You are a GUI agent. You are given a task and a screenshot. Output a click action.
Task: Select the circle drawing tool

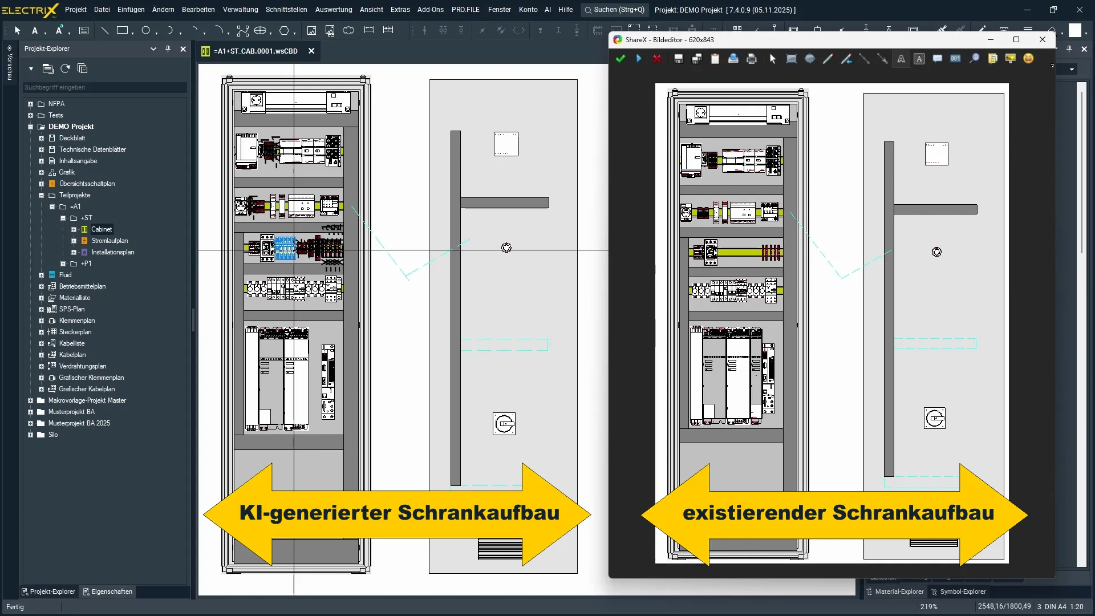tap(146, 30)
